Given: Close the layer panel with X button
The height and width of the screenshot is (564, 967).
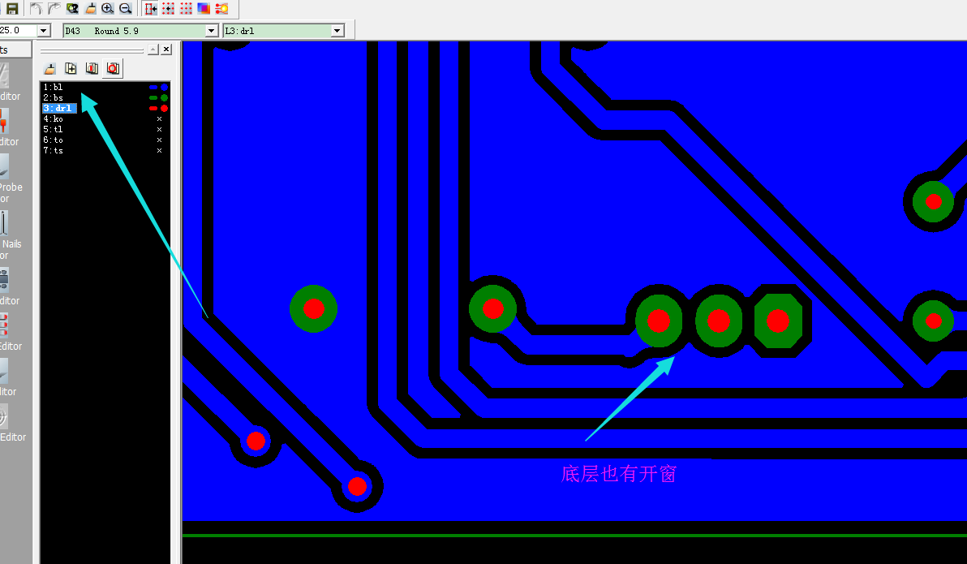Looking at the screenshot, I should pyautogui.click(x=166, y=50).
